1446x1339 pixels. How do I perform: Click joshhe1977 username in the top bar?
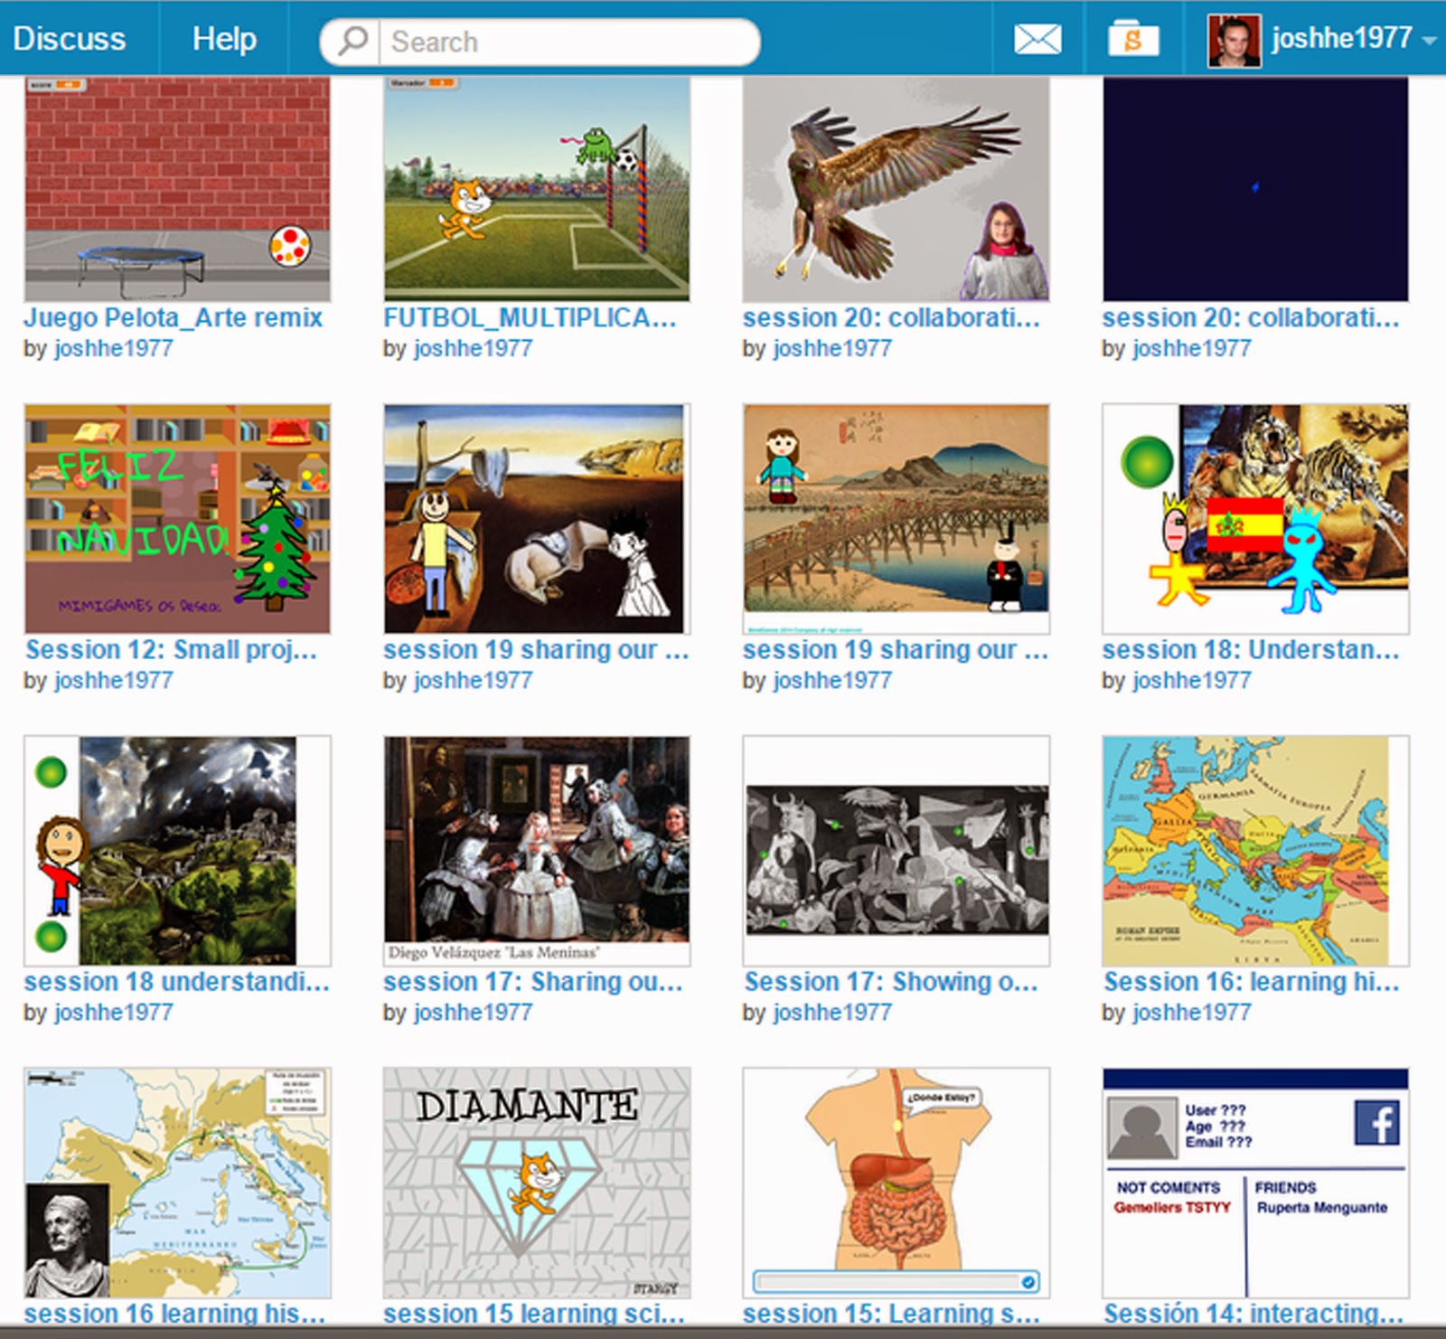coord(1341,39)
